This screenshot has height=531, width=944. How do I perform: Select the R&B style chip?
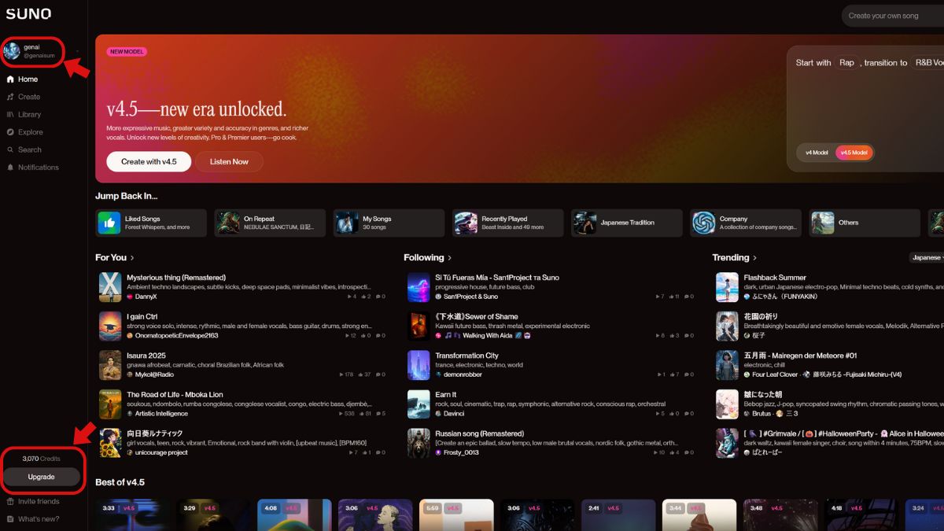point(927,62)
